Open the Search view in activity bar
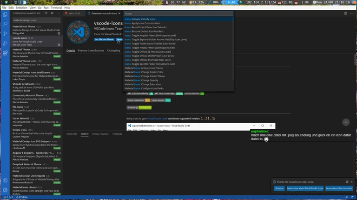The height and width of the screenshot is (200, 357). (x=5, y=24)
